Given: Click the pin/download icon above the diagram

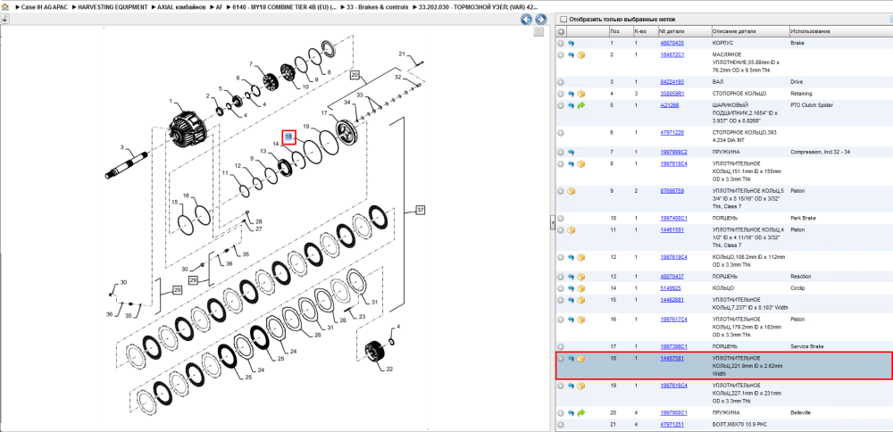Looking at the screenshot, I should pos(4,19).
